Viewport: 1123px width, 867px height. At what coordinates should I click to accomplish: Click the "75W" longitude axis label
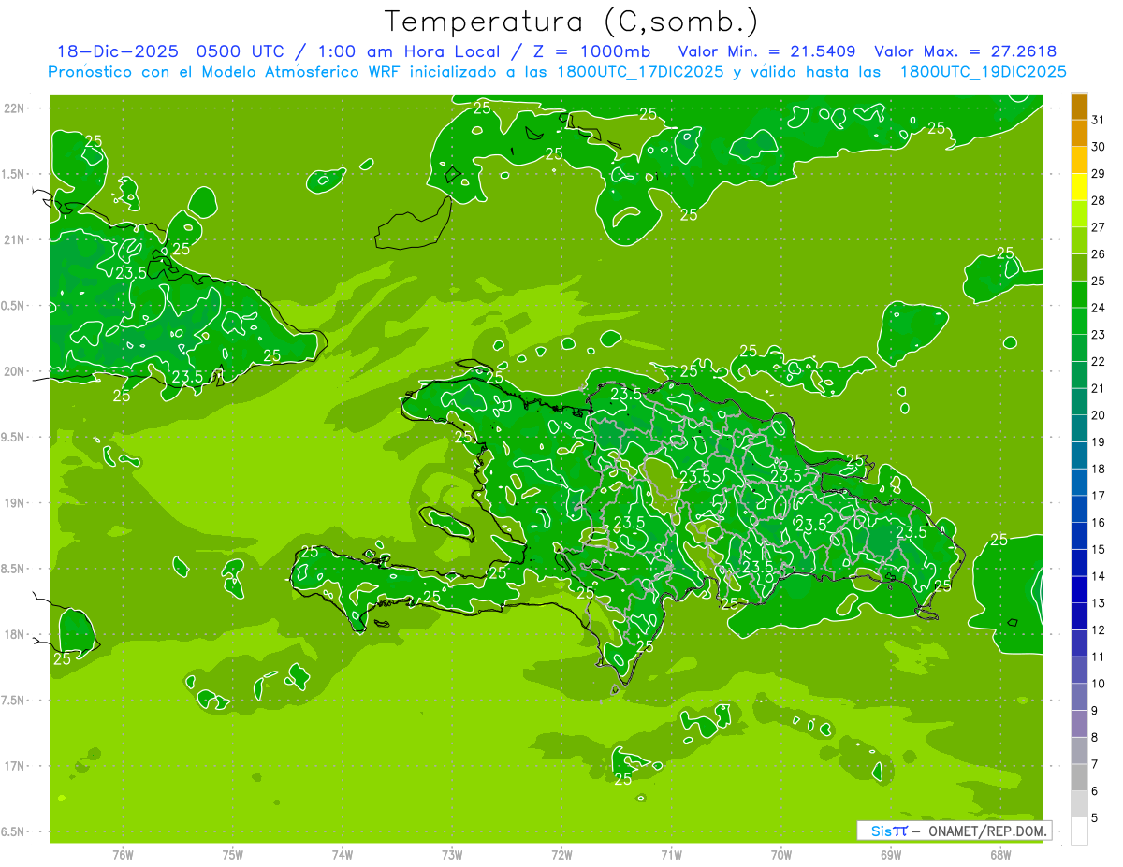click(x=233, y=854)
